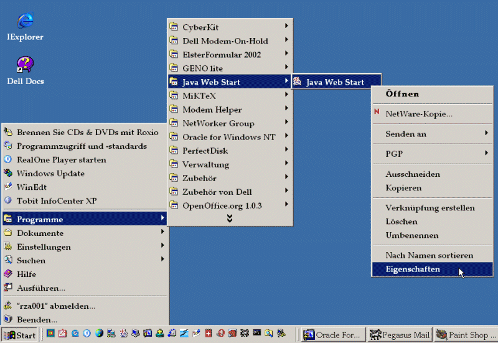Viewport: 498px width, 343px height.
Task: Expand the Zubehör von Dell submenu arrow
Action: (286, 190)
